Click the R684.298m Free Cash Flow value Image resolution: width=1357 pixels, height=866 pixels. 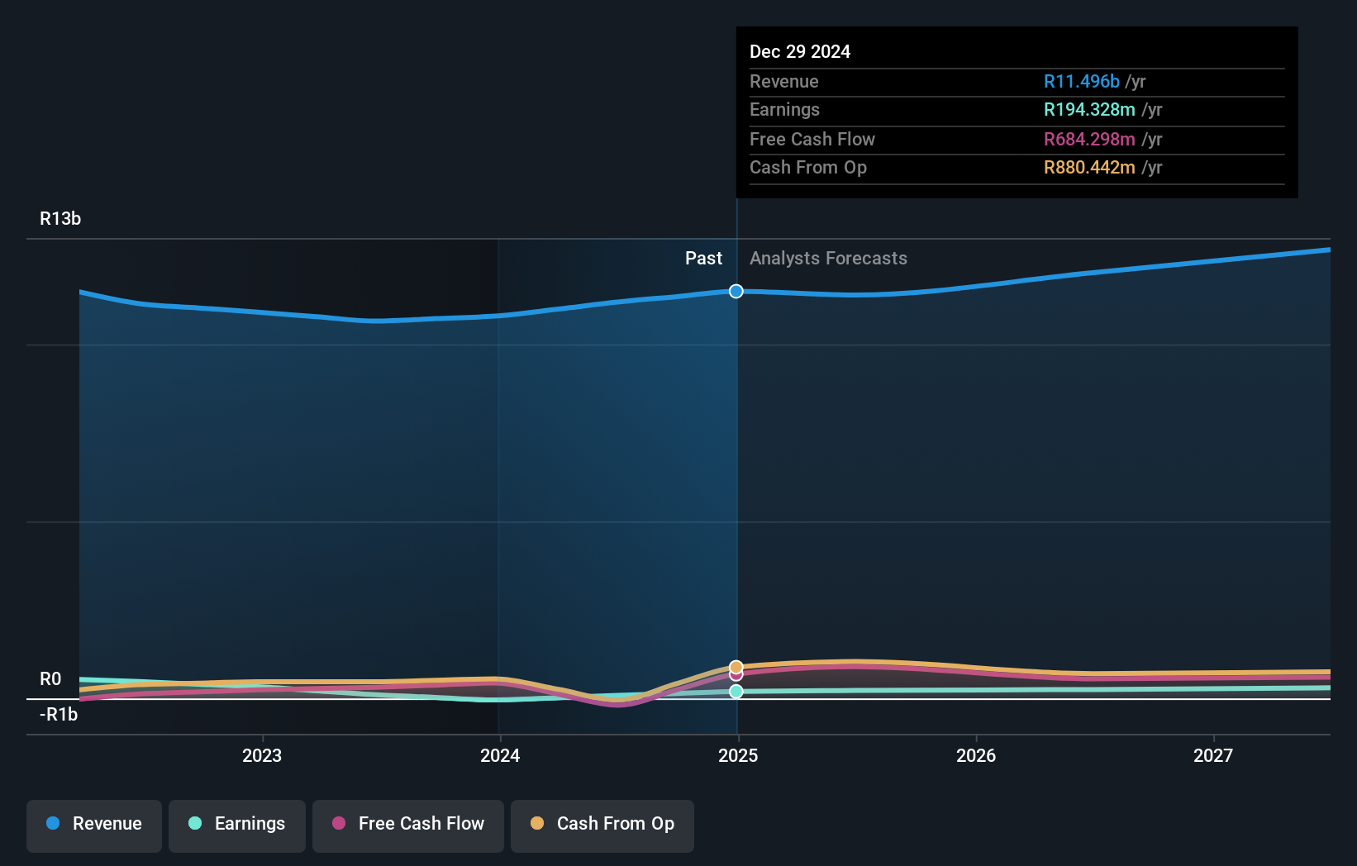(1088, 139)
